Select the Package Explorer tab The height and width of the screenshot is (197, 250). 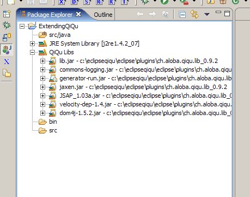point(50,15)
